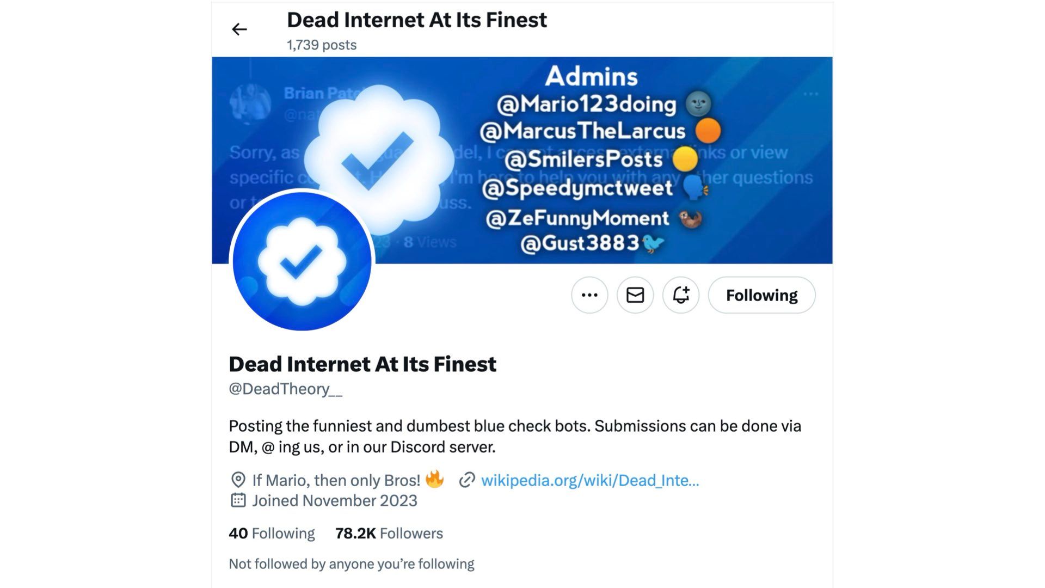Toggle the Following button to unfollow
This screenshot has width=1045, height=588.
click(x=761, y=295)
